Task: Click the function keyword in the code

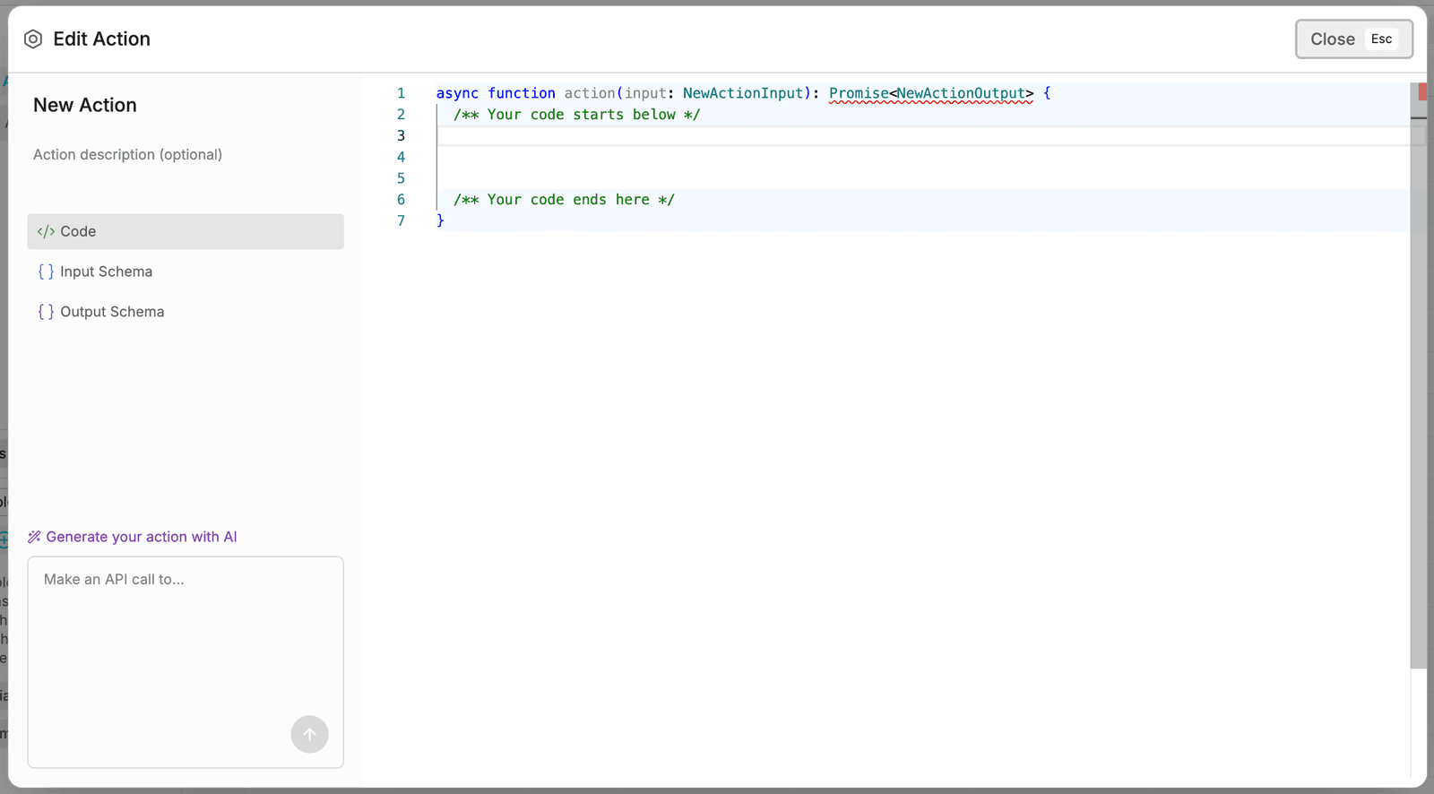Action: [522, 93]
